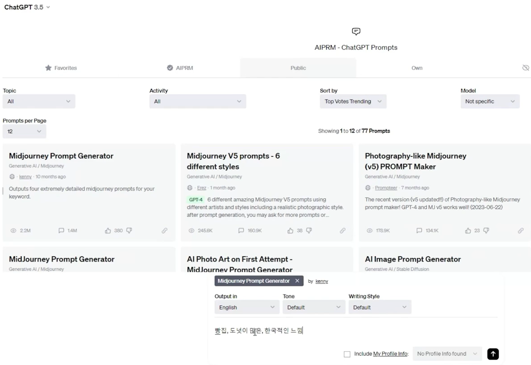Click views icon showing 245.6K
The height and width of the screenshot is (365, 531).
(191, 231)
